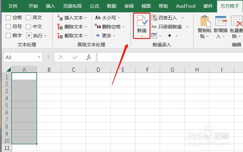This screenshot has width=243, height=152.
Task: Switch to the 插入 ribbon tab
Action: (x=50, y=6)
